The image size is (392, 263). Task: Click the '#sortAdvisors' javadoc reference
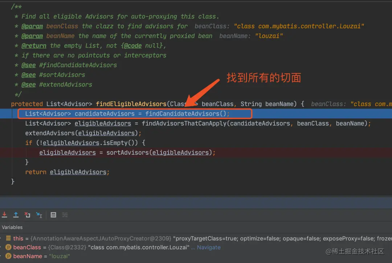point(62,75)
